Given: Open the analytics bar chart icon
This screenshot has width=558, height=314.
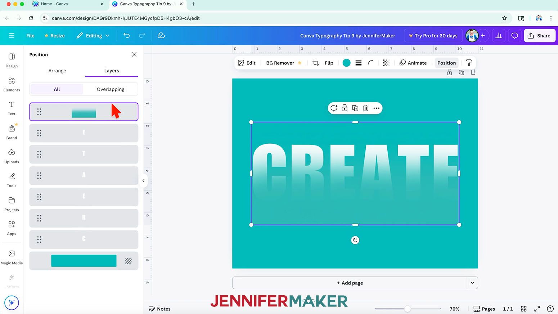Looking at the screenshot, I should 499,35.
